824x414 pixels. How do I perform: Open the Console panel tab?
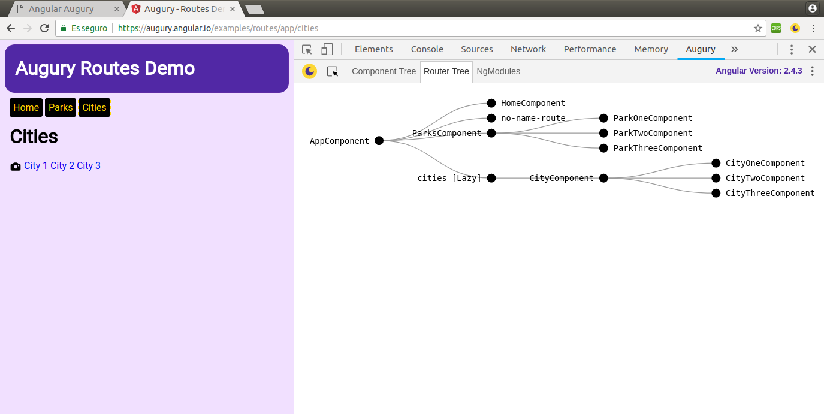(427, 49)
